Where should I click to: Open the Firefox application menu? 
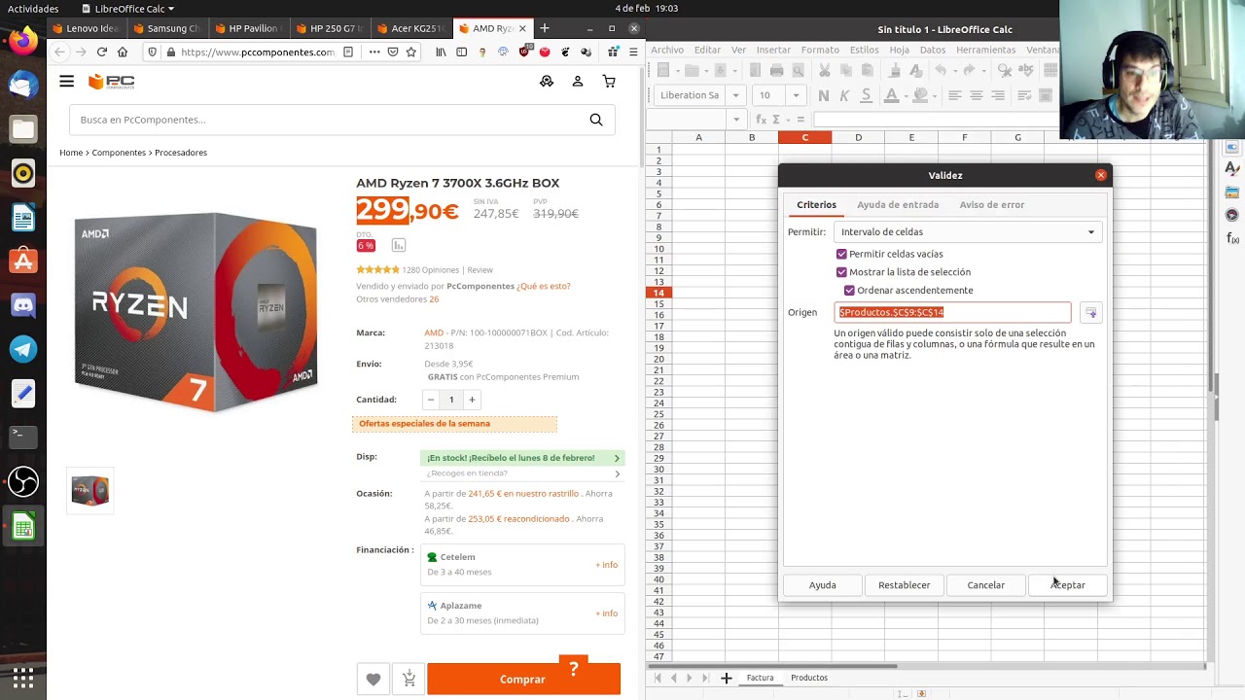coord(633,52)
